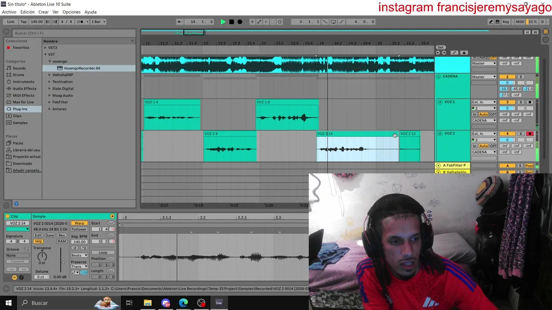Toggle the HiQ button
Screen dimensions: 552x310
coord(38,242)
